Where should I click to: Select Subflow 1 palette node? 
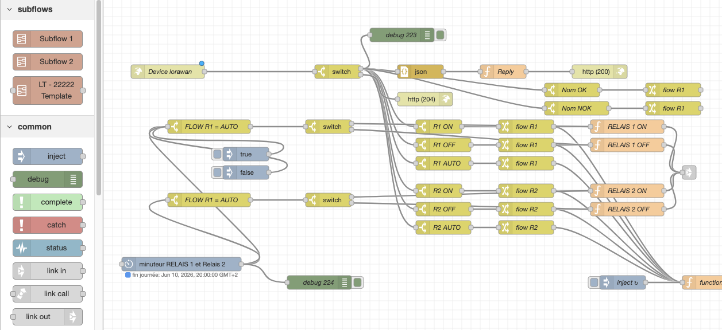(x=48, y=39)
